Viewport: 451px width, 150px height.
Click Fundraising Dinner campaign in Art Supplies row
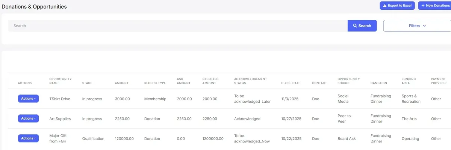pyautogui.click(x=381, y=118)
